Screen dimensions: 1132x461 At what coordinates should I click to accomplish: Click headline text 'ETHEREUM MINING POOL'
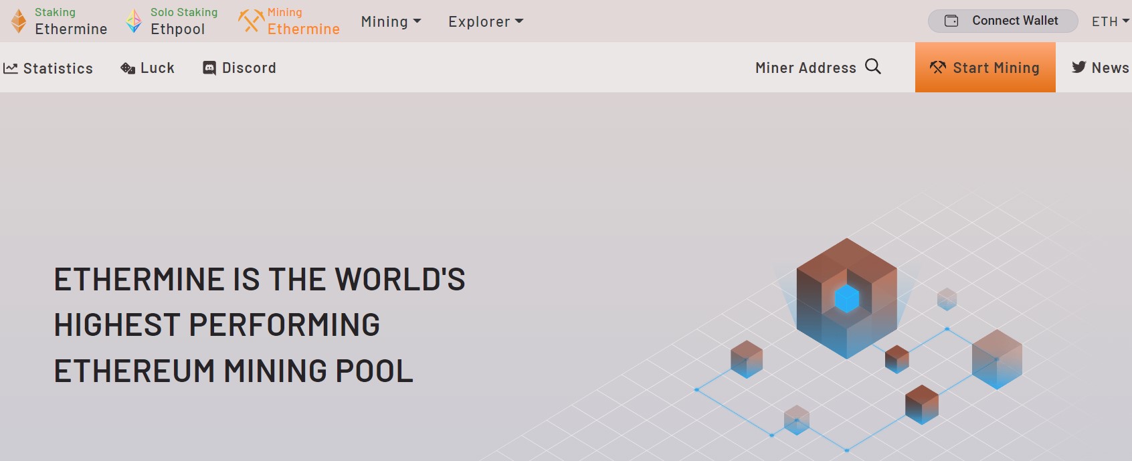(233, 371)
